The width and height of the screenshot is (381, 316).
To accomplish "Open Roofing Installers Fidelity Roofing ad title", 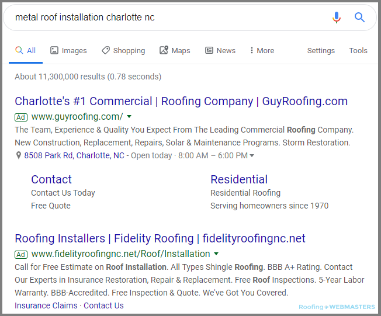I will tap(160, 238).
